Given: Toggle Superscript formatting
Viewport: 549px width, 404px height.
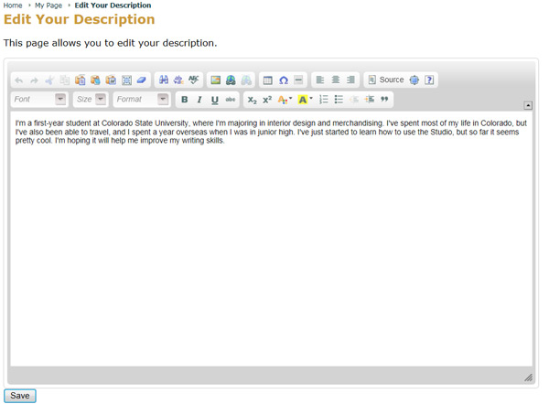Looking at the screenshot, I should click(267, 100).
